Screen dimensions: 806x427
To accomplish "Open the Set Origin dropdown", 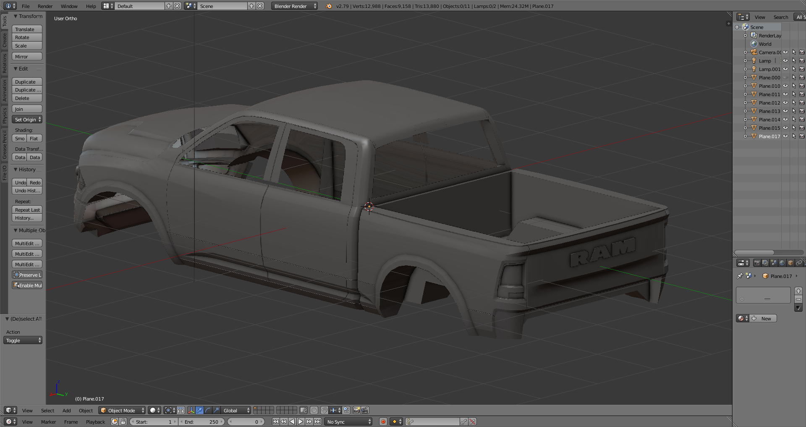I will point(27,119).
